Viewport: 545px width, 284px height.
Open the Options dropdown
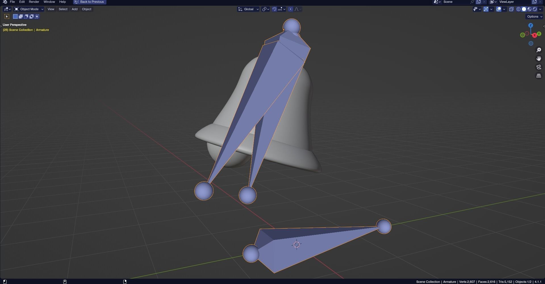click(x=534, y=16)
